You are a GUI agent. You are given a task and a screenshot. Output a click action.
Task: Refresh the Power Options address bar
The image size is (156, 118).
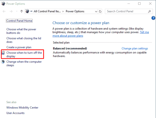point(100,12)
